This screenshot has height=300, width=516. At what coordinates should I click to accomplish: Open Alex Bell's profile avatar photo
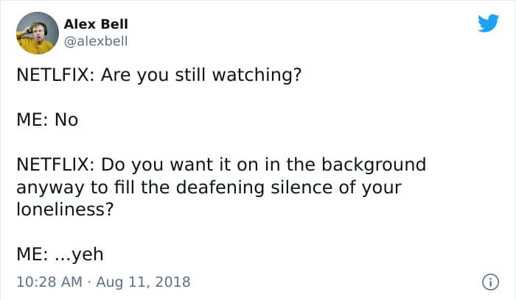click(x=37, y=33)
